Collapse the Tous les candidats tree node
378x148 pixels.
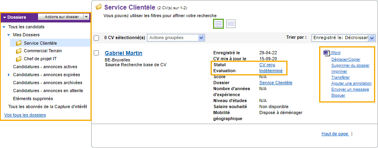tap(4, 27)
